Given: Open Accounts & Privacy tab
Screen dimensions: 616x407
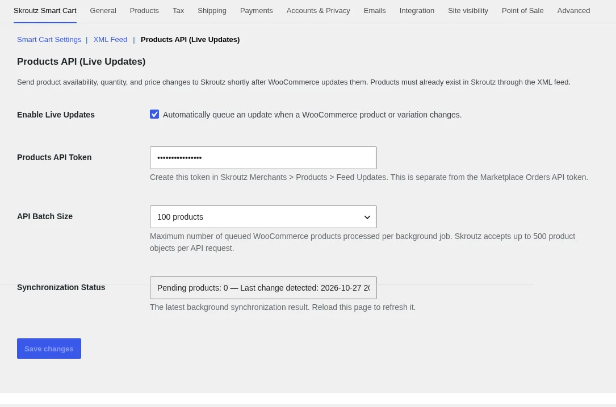Looking at the screenshot, I should tap(318, 11).
